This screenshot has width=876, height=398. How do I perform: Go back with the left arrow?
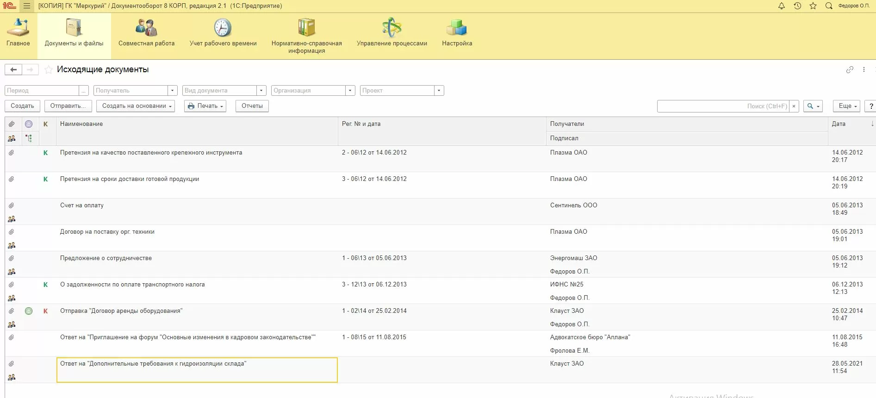[13, 69]
